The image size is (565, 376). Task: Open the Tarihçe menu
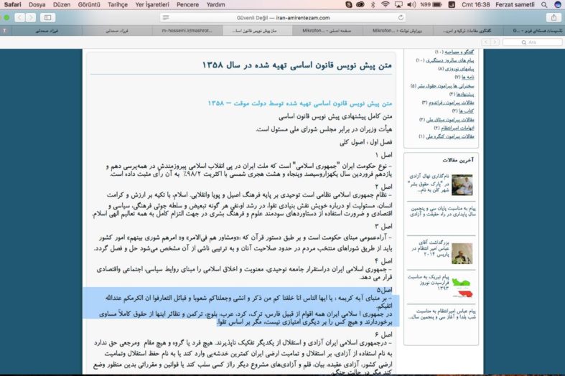[118, 5]
